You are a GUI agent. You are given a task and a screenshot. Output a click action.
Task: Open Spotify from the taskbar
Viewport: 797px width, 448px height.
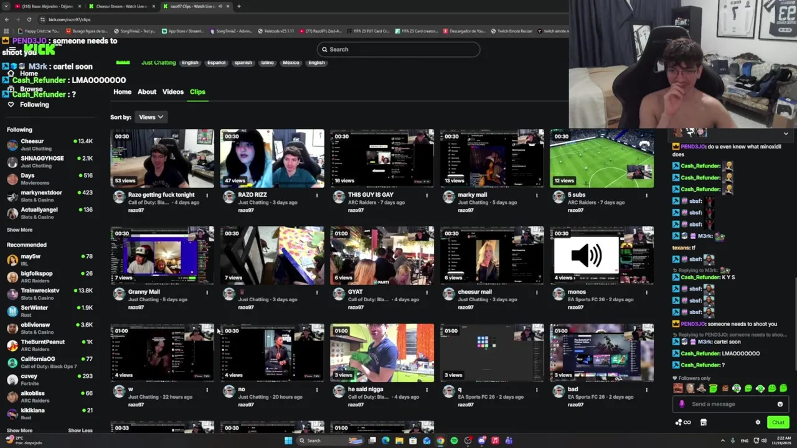click(x=454, y=441)
